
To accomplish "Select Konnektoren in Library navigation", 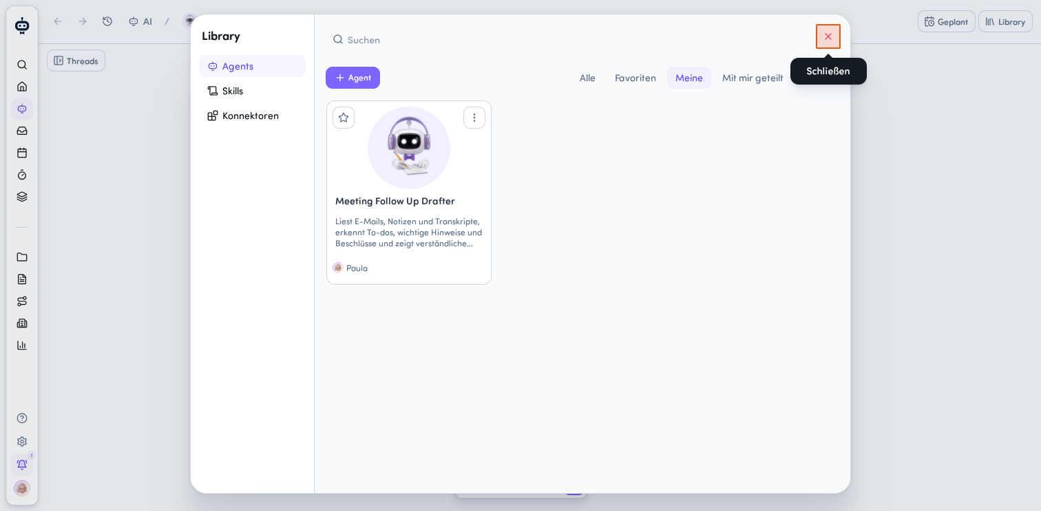I will (x=252, y=116).
